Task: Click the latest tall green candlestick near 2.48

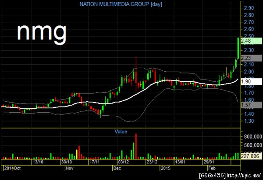Action: pos(238,48)
